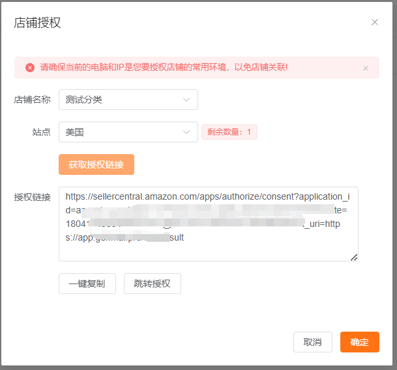Dismiss the red IP warning banner
The image size is (397, 370).
pyautogui.click(x=366, y=68)
